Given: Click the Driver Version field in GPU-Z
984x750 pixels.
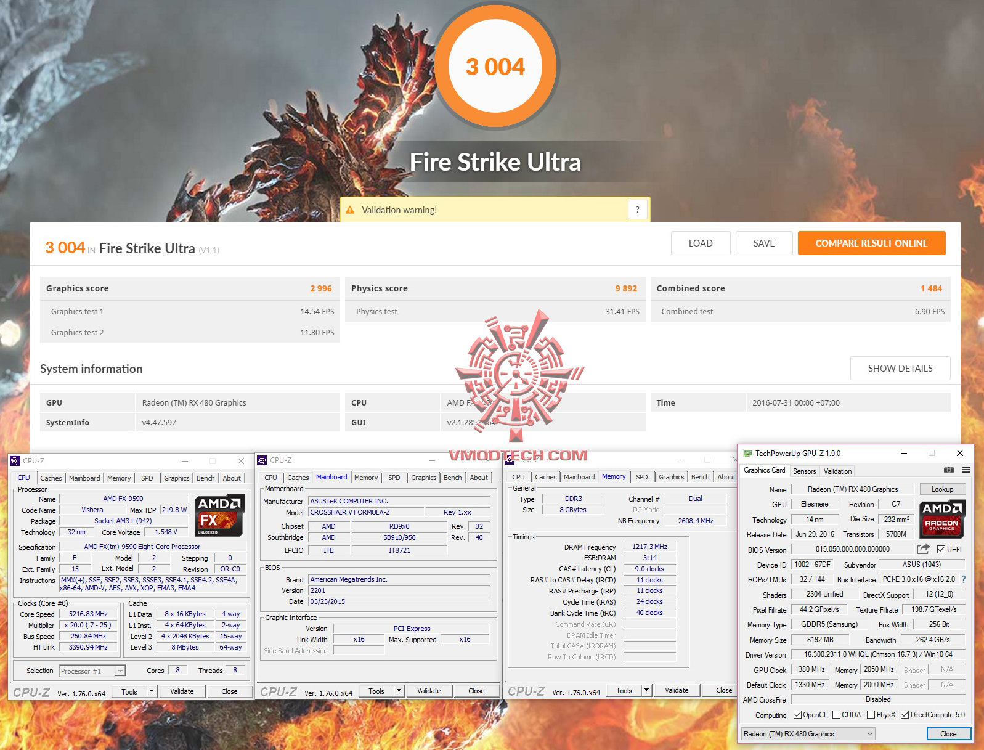Looking at the screenshot, I should click(x=878, y=654).
